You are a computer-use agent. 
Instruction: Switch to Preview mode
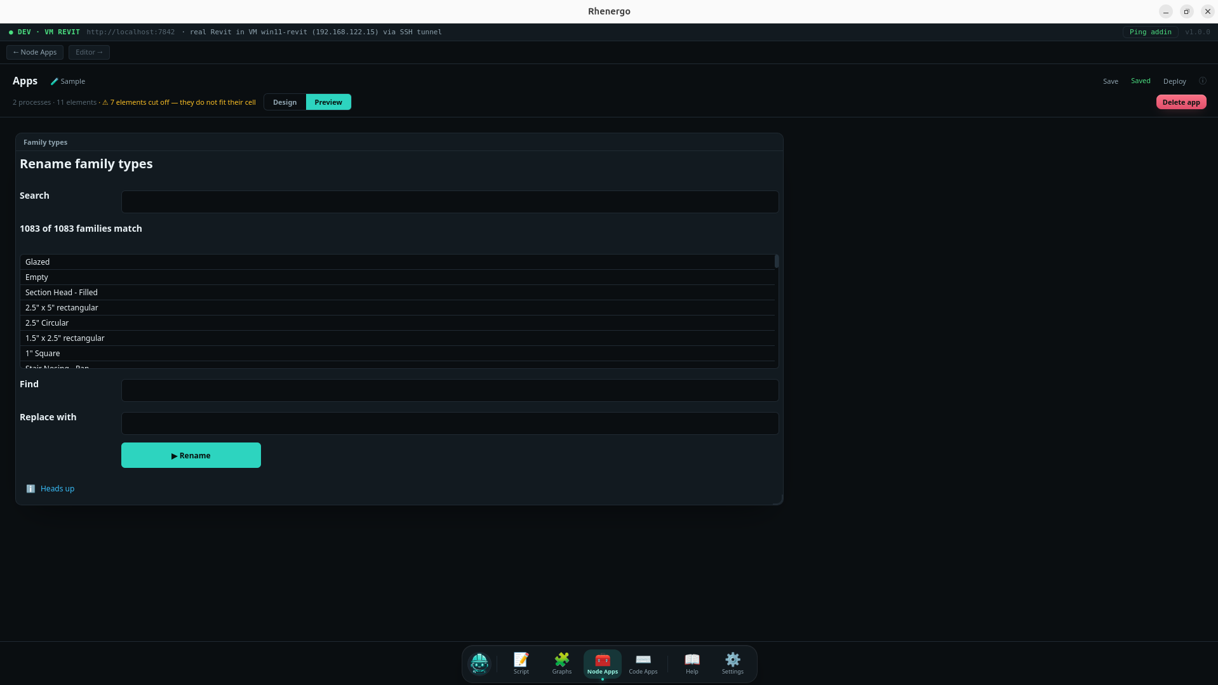tap(328, 102)
